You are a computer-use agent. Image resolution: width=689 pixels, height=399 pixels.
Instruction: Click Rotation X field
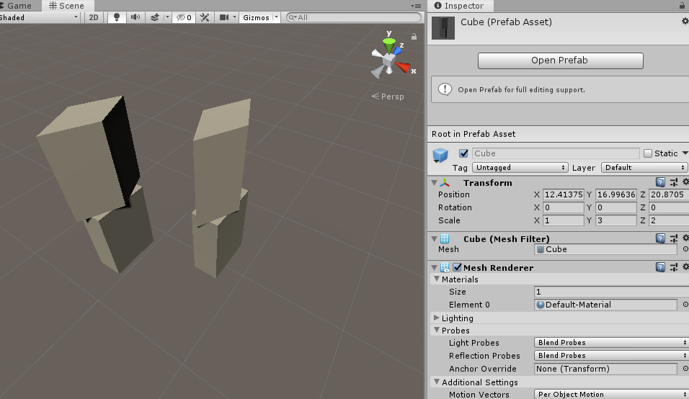click(563, 207)
